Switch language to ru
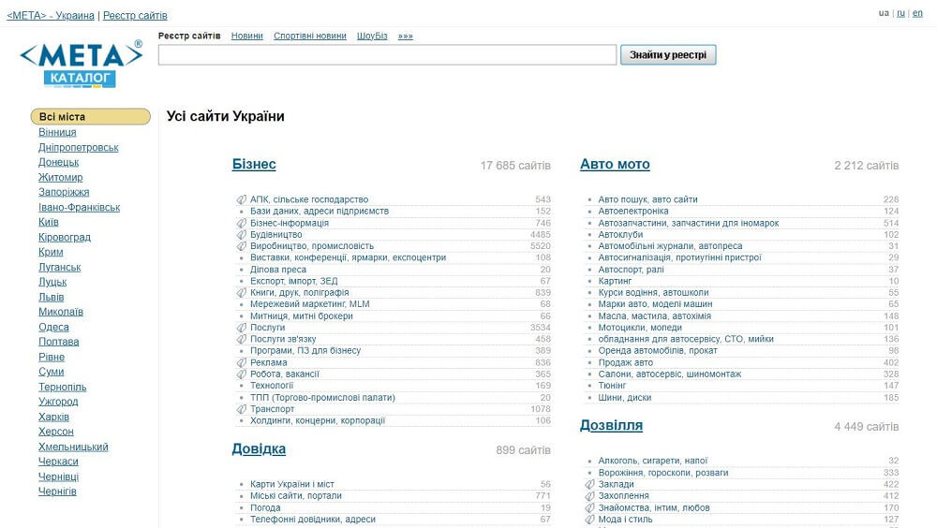Screen dimensions: 937x528 (x=900, y=13)
